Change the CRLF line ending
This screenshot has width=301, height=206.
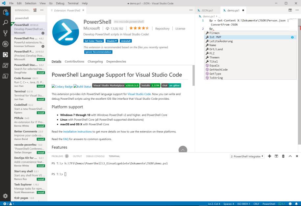(x=256, y=204)
